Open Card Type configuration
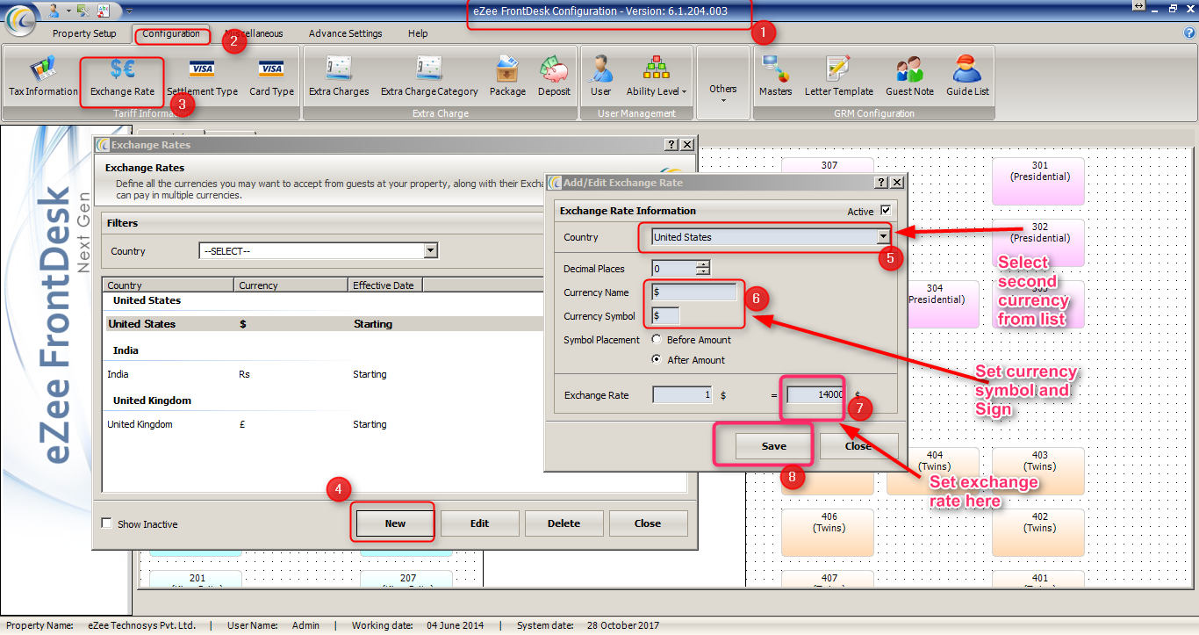This screenshot has width=1199, height=635. point(271,76)
